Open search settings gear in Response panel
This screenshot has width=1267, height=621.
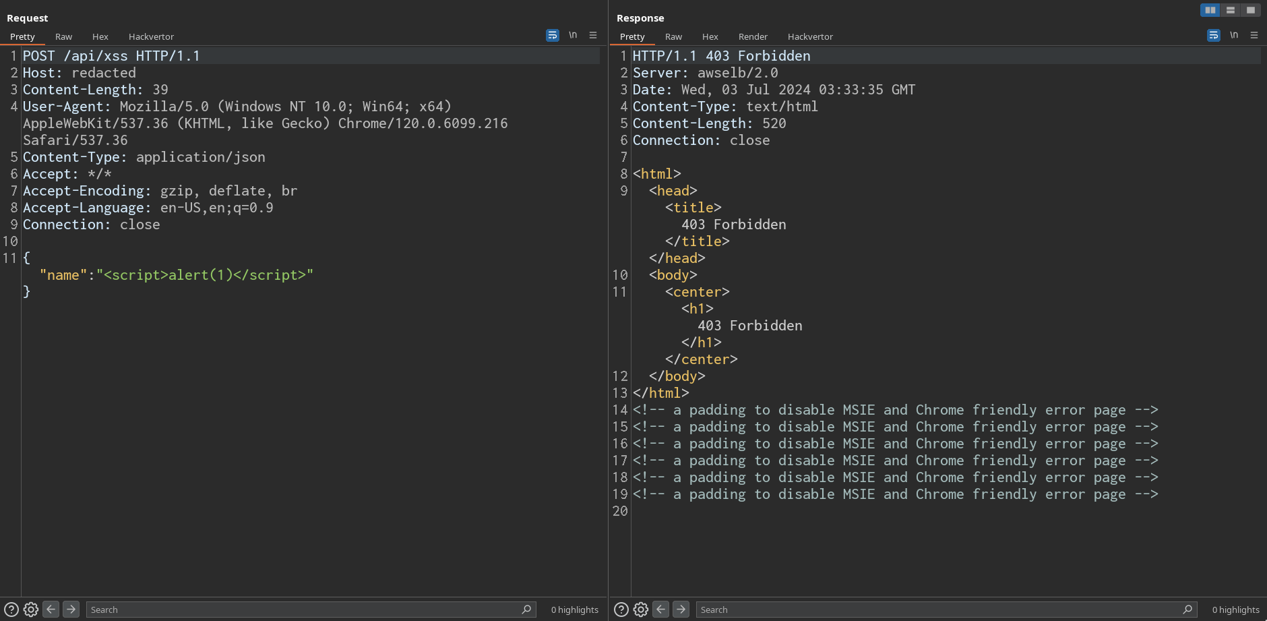coord(641,610)
